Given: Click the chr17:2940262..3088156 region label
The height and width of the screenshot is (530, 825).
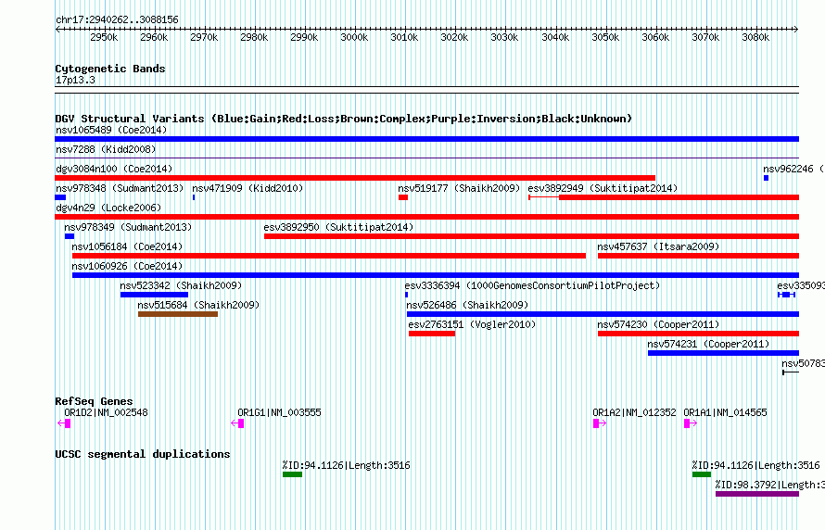Looking at the screenshot, I should (117, 20).
